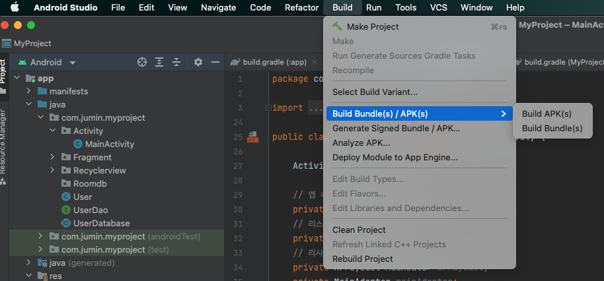
Task: Open Project panel gear settings
Action: pos(198,62)
